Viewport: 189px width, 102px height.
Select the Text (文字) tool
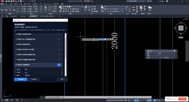pos(45,8)
